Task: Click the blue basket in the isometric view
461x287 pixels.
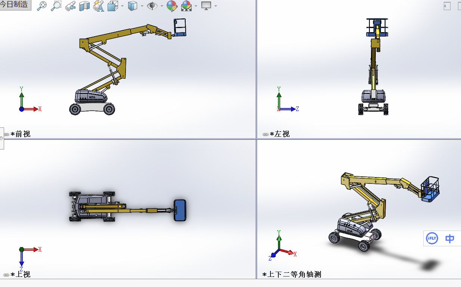Action: pyautogui.click(x=431, y=189)
